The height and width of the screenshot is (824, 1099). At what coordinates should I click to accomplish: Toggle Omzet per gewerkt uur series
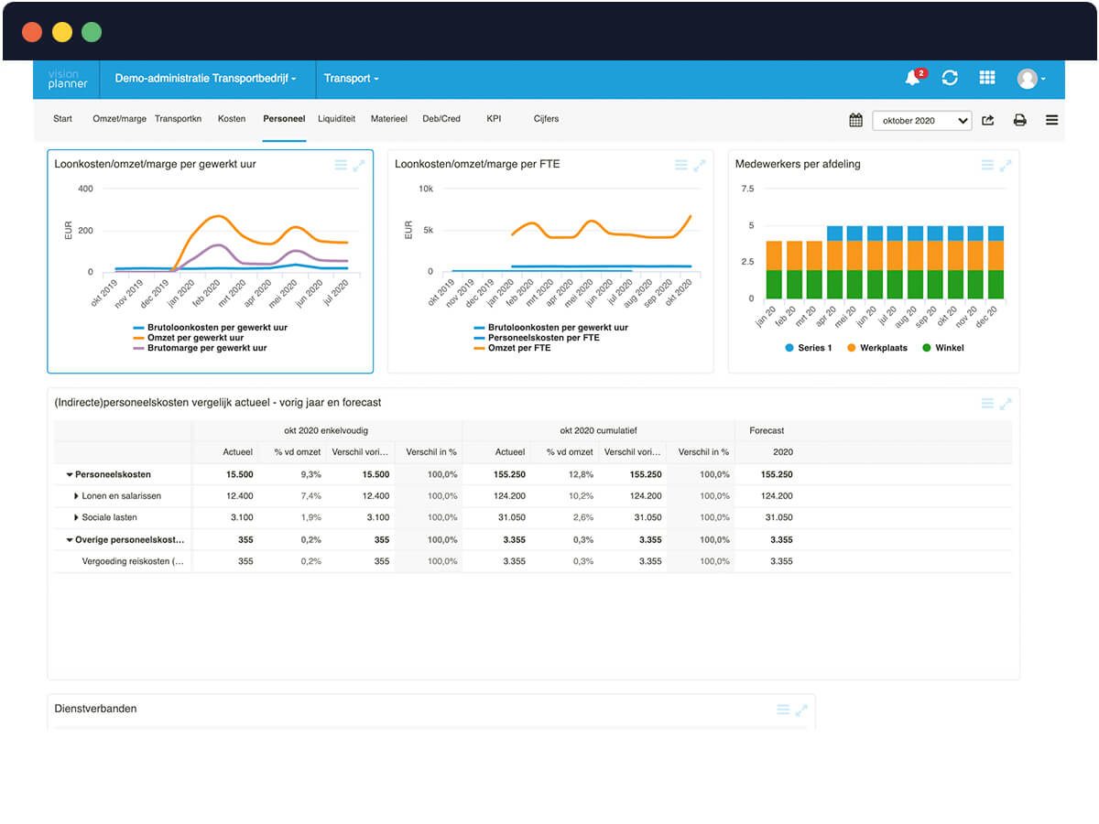[188, 338]
